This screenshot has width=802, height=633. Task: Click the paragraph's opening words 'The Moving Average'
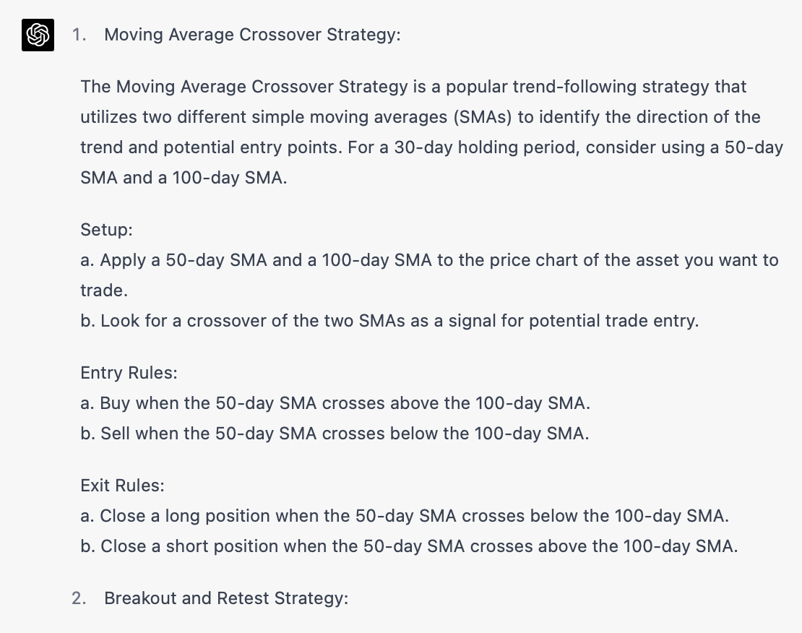(x=164, y=87)
